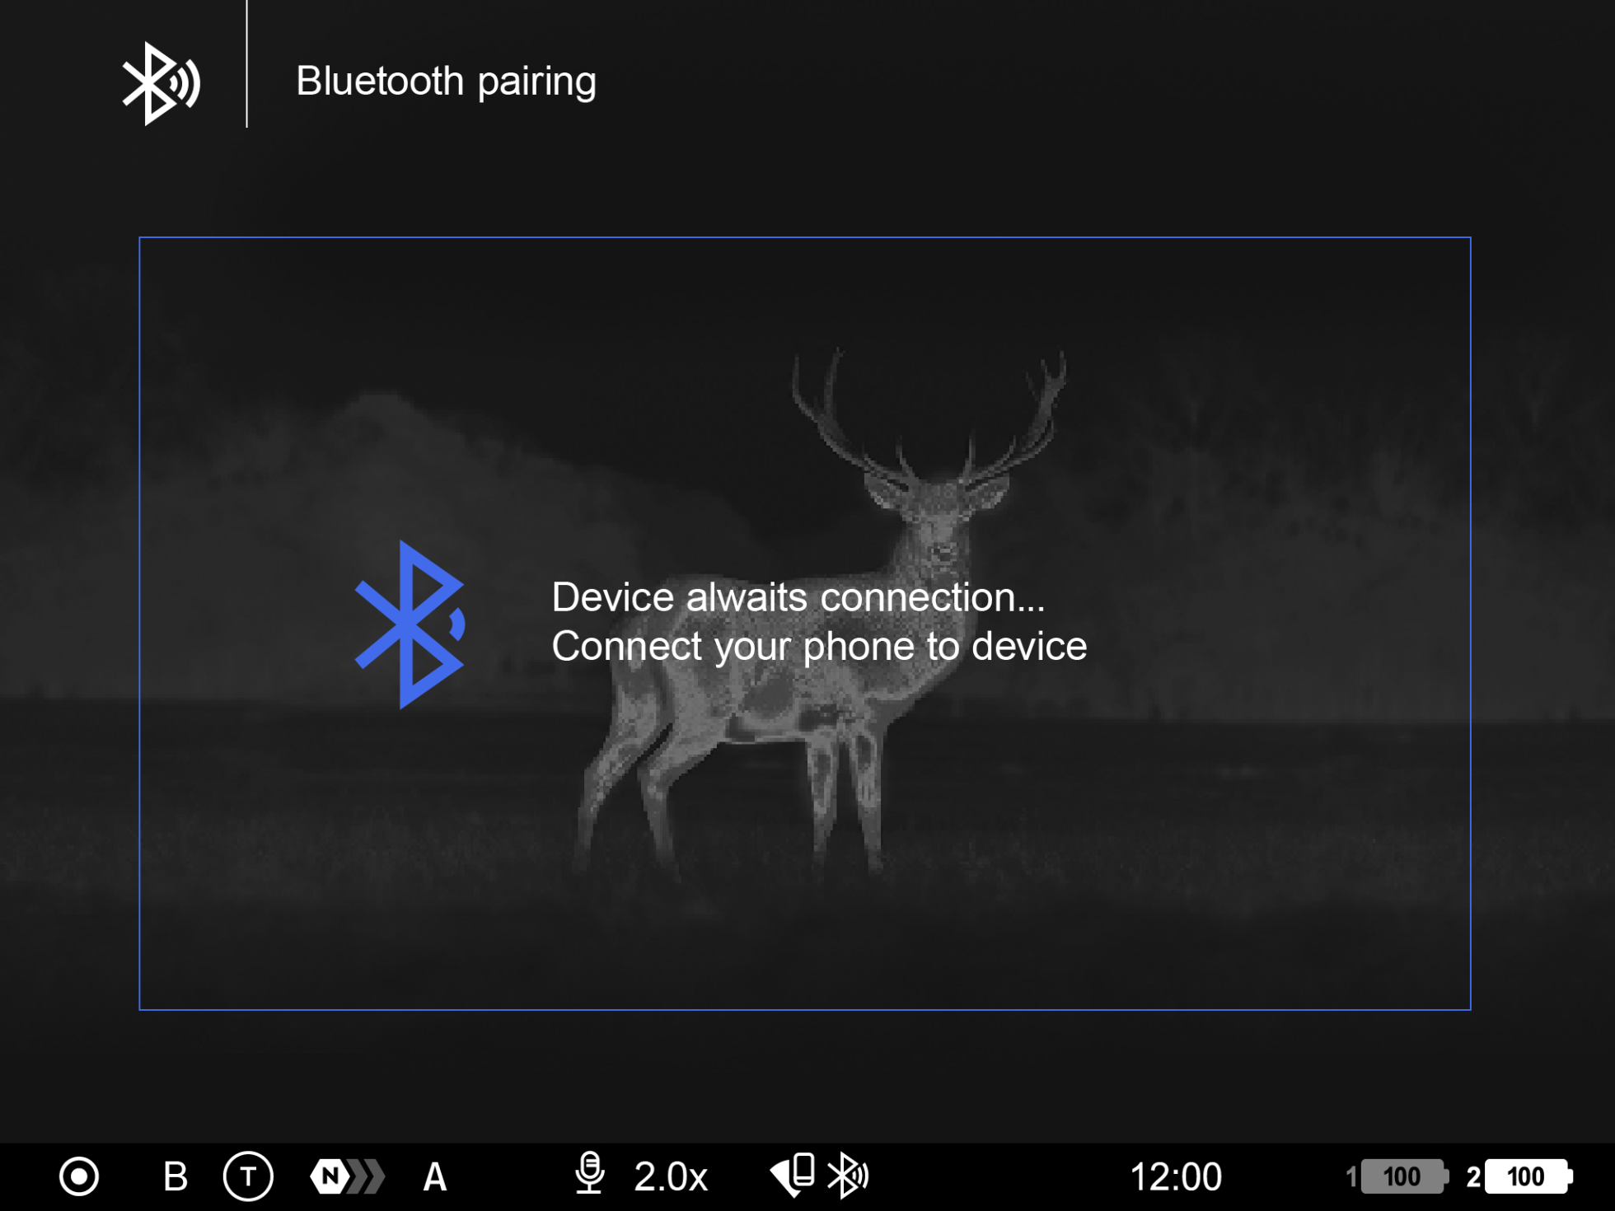Click 'Connect your phone to device' text

pyautogui.click(x=819, y=647)
